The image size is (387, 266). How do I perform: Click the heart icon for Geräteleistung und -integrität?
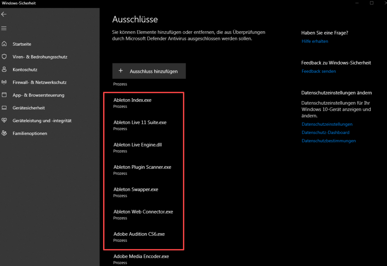pyautogui.click(x=4, y=120)
